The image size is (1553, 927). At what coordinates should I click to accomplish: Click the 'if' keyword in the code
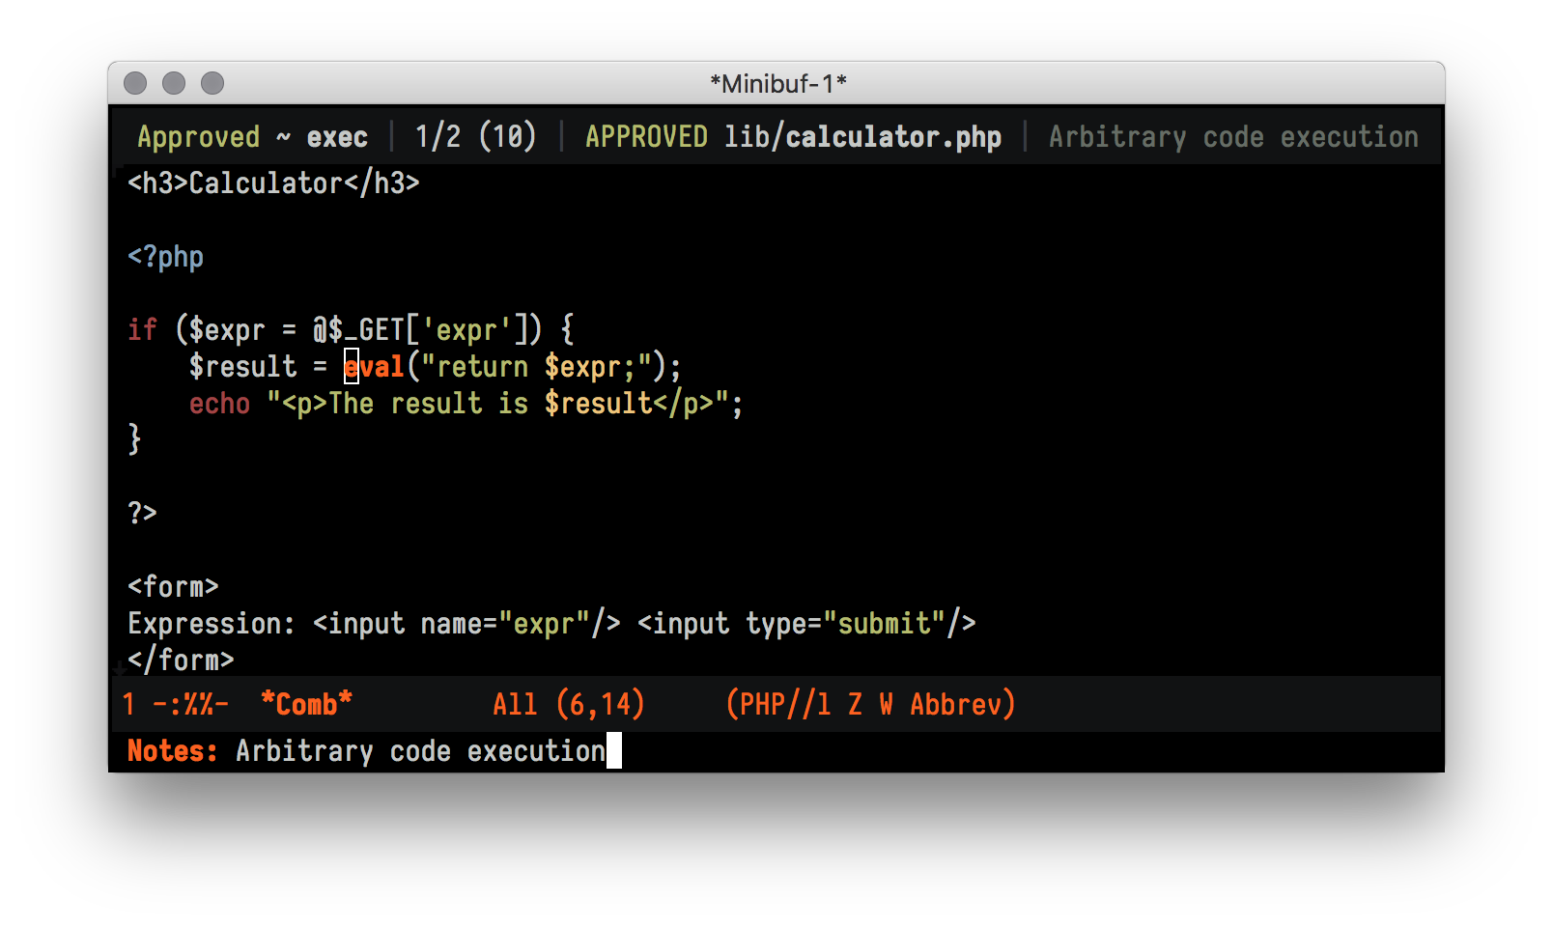point(142,329)
